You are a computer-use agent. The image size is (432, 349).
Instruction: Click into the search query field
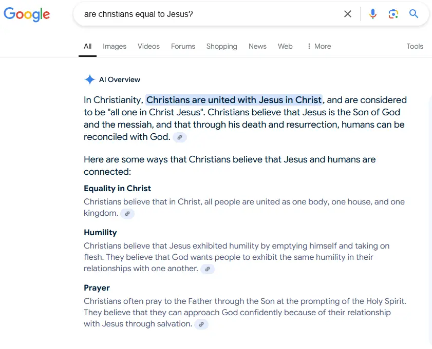click(x=205, y=14)
